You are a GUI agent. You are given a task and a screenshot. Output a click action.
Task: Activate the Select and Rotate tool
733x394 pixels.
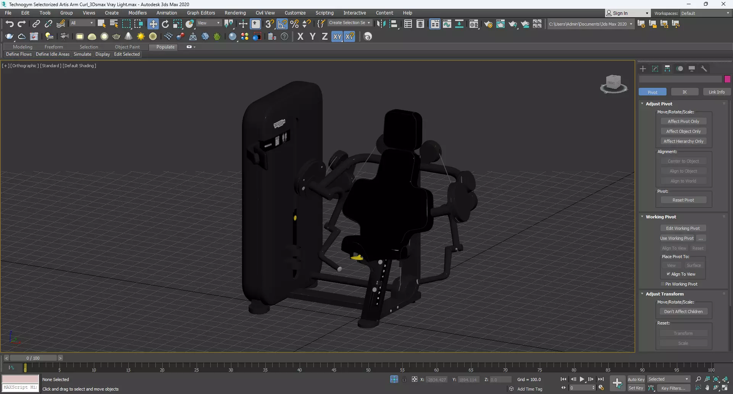pos(165,24)
